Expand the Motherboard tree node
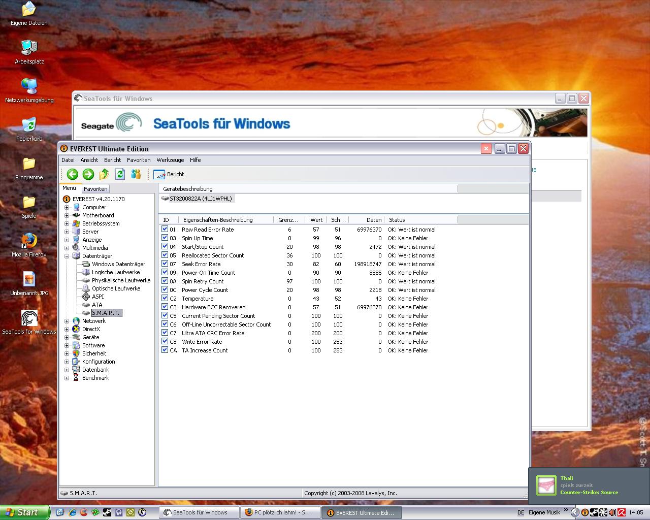650x520 pixels. point(67,215)
